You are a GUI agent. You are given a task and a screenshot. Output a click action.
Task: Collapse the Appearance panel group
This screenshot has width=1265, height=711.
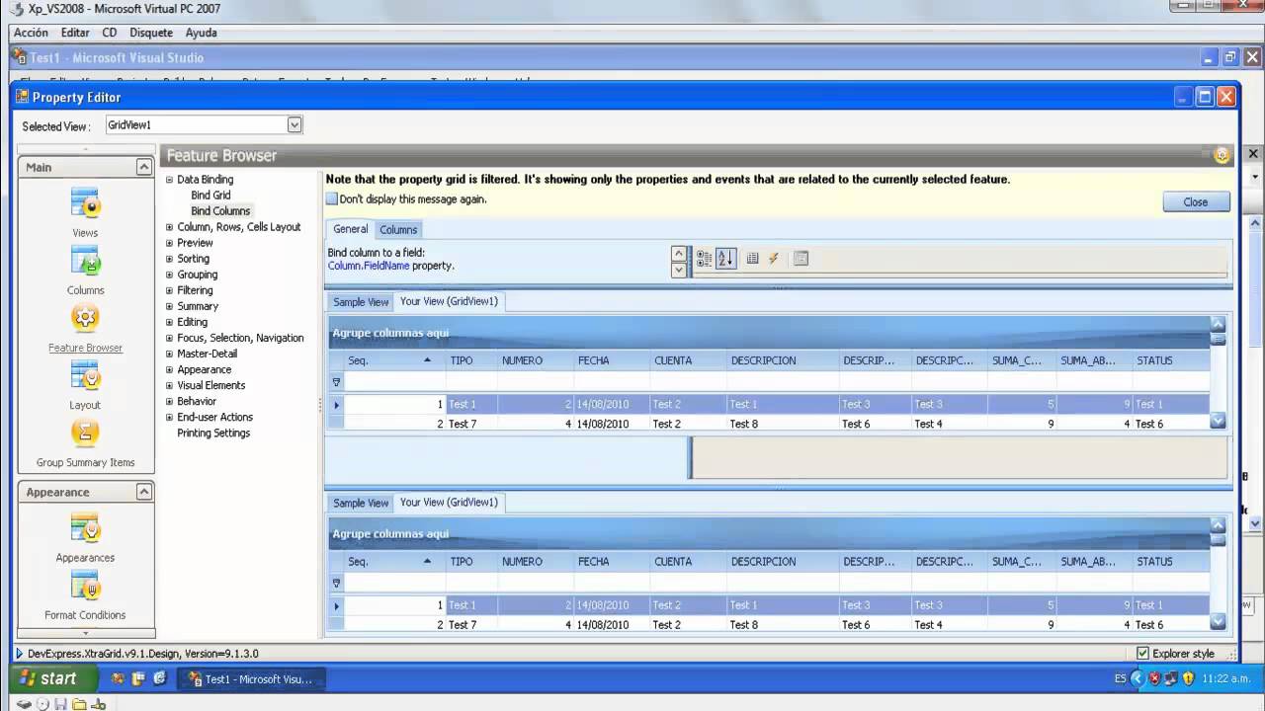143,492
